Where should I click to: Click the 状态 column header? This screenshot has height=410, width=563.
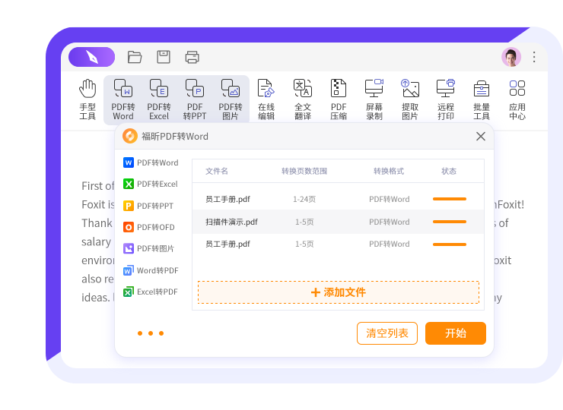[448, 171]
